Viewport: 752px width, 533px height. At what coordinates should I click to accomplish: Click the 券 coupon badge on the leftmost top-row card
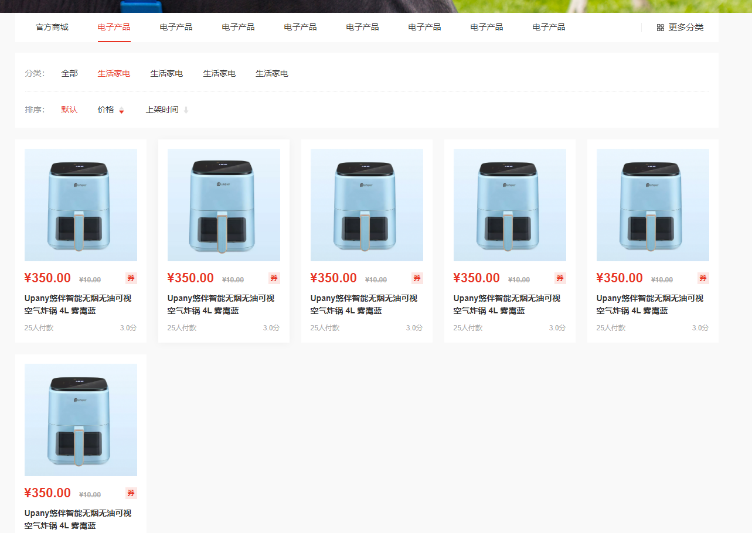click(x=131, y=278)
